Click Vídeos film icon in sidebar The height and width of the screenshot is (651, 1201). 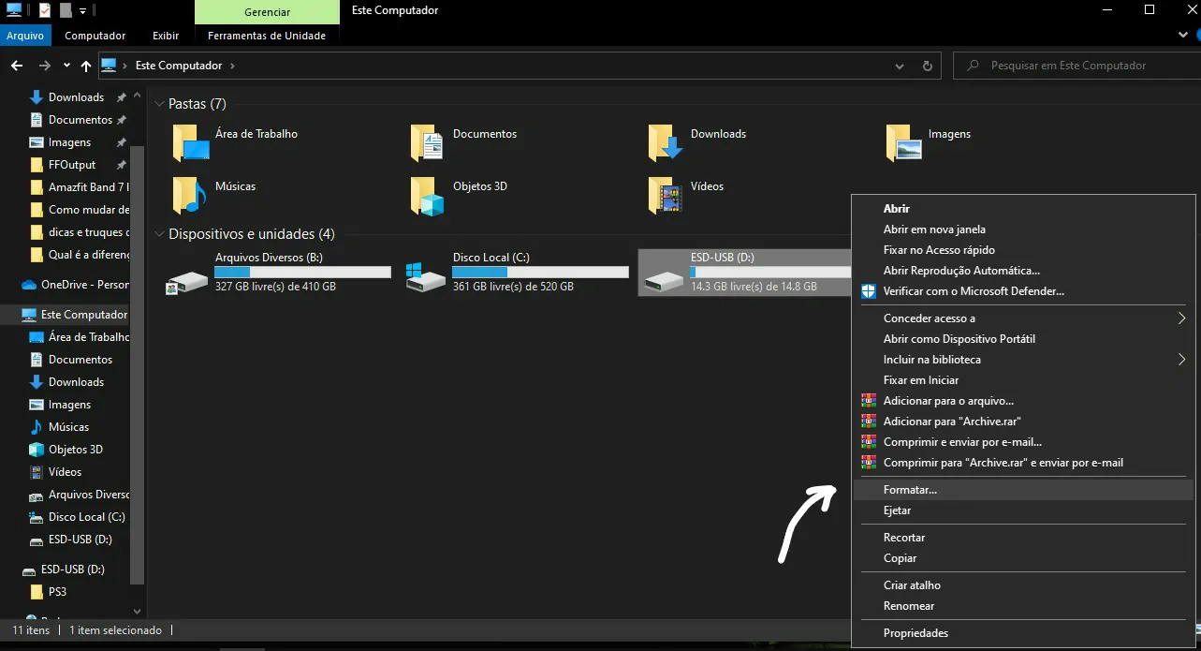point(37,472)
